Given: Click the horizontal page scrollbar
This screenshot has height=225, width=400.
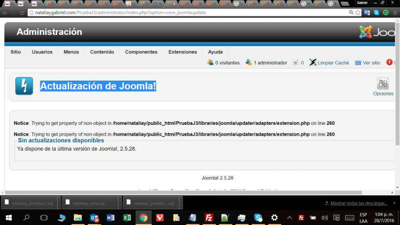Looking at the screenshot, I should click(x=183, y=193).
